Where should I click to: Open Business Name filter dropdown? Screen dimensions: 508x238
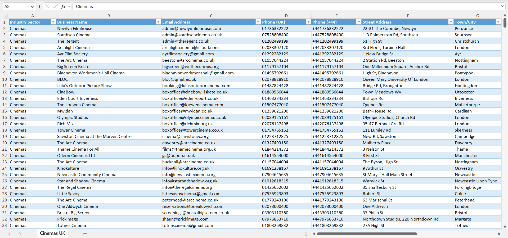[x=158, y=22]
